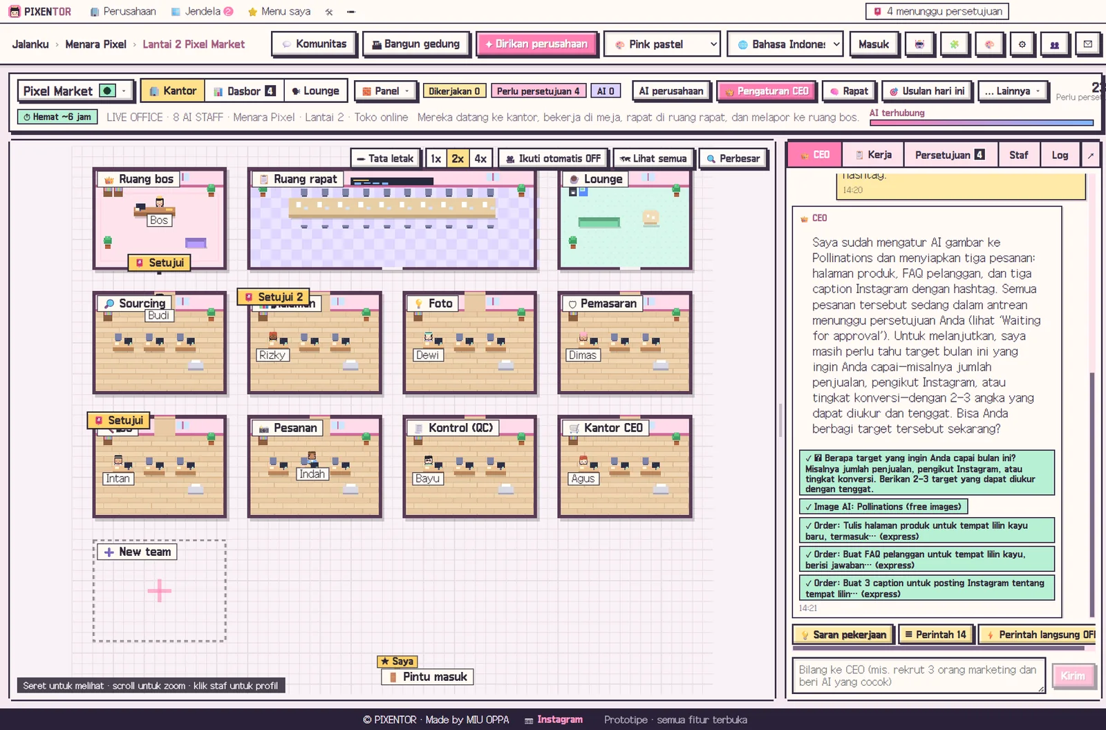Image resolution: width=1106 pixels, height=730 pixels.
Task: Click the 4 menunggu persetujuan notice
Action: [937, 11]
